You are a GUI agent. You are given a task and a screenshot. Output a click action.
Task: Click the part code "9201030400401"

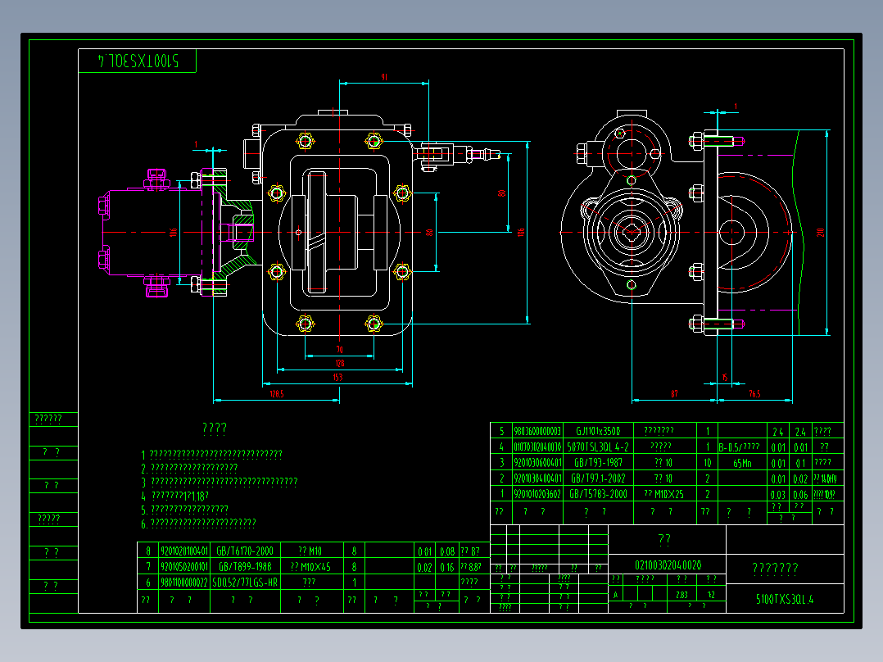[537, 478]
